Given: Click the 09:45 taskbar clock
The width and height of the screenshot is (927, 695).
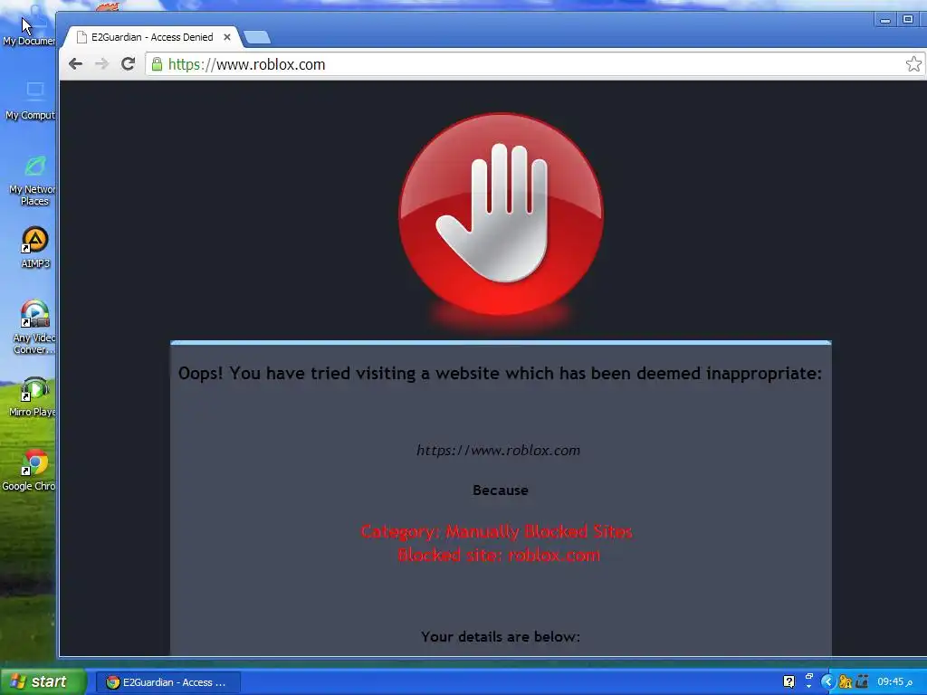Looking at the screenshot, I should 894,682.
